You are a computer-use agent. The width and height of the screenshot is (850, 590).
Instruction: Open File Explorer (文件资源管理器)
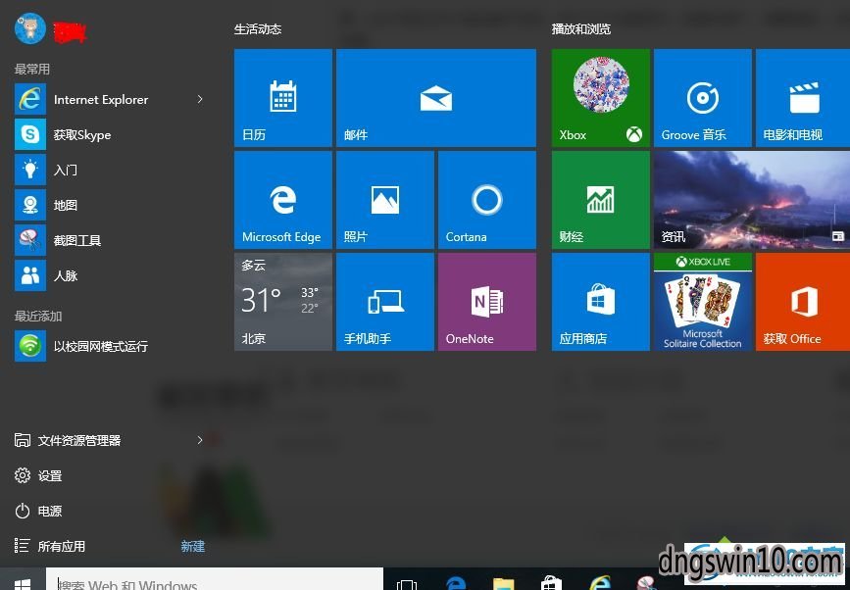point(68,440)
